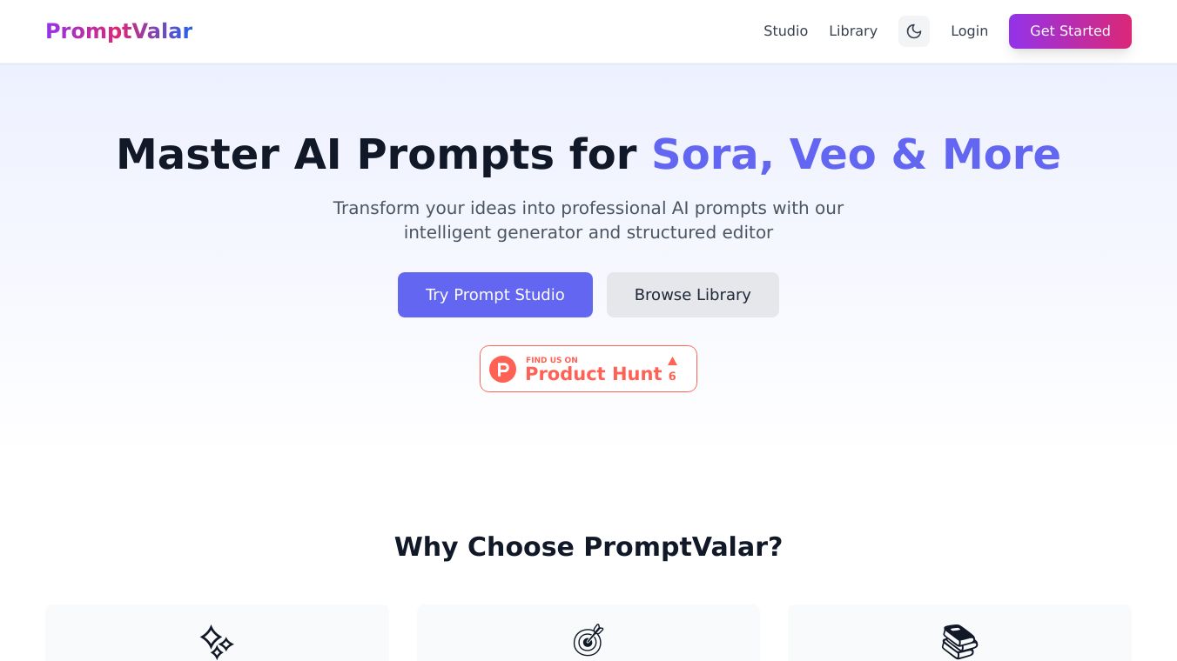The image size is (1177, 661).
Task: Click the "Transform your ideas" subtitle paragraph
Action: click(588, 220)
